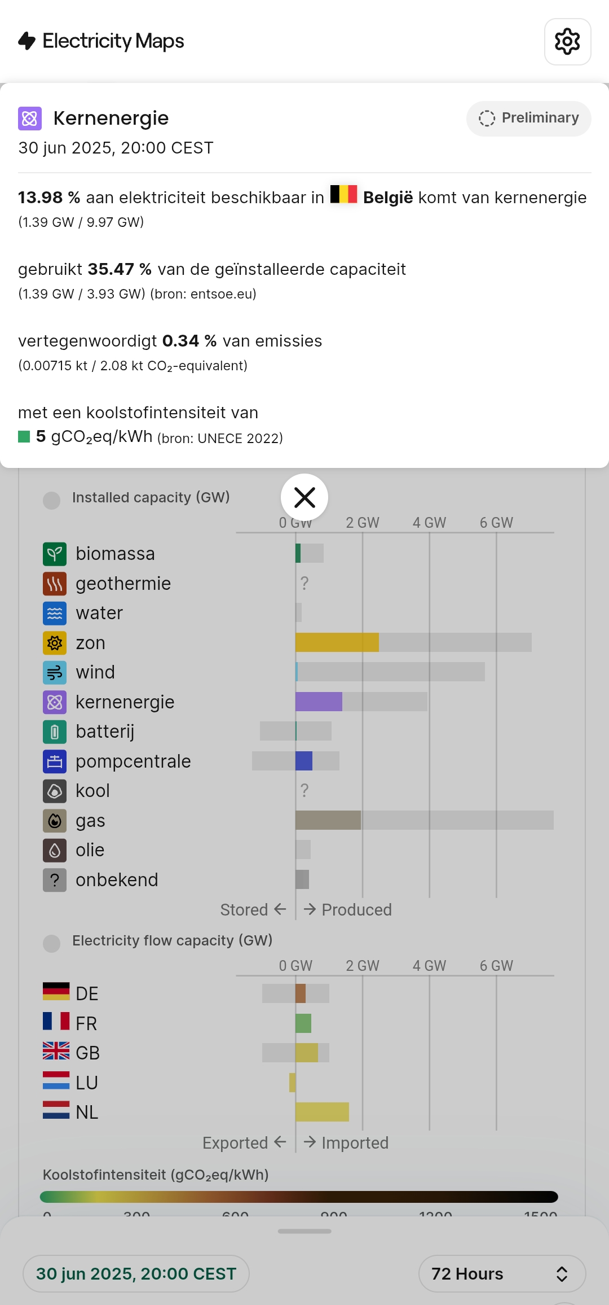This screenshot has height=1305, width=609.
Task: Select the kernenergie atom icon in list
Action: point(55,702)
